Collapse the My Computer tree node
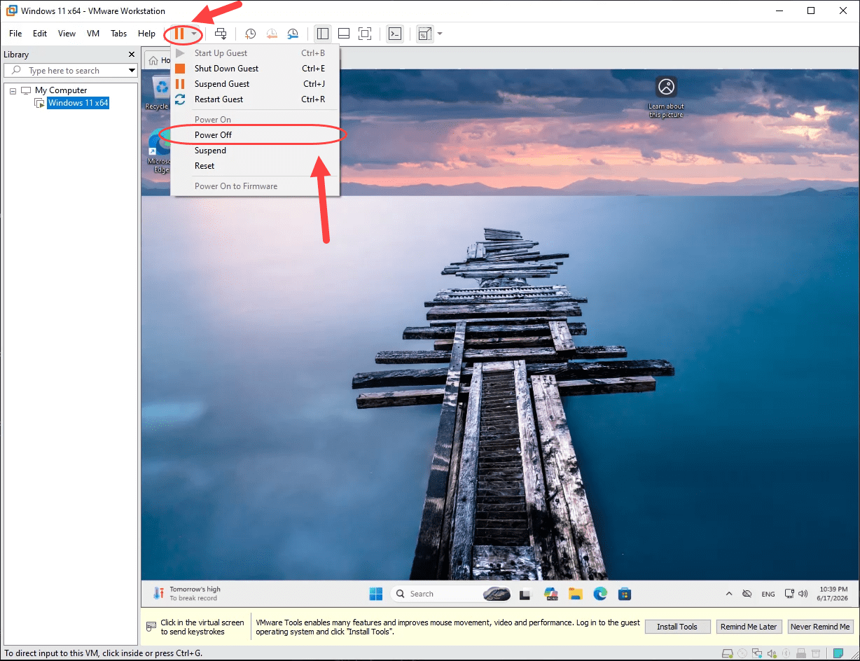Screen dimensions: 860x661 (13, 90)
